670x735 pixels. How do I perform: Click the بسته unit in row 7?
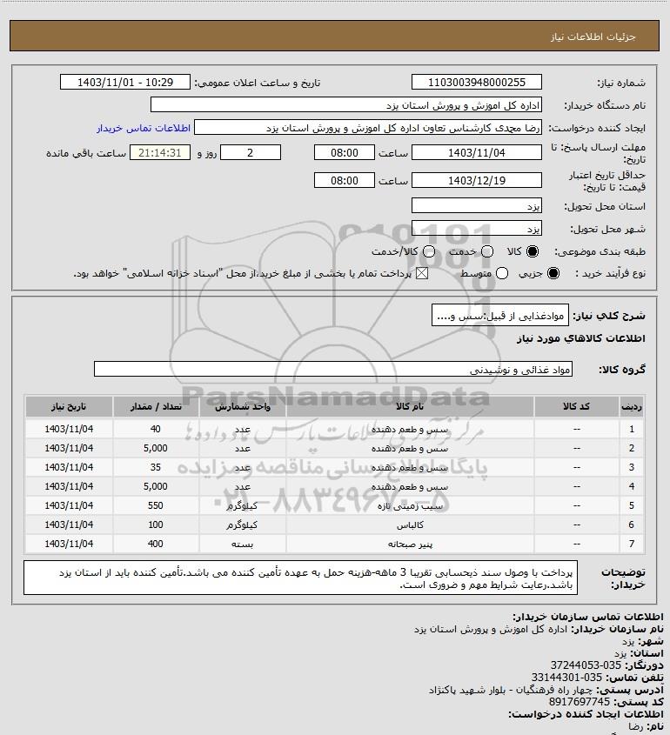(243, 545)
